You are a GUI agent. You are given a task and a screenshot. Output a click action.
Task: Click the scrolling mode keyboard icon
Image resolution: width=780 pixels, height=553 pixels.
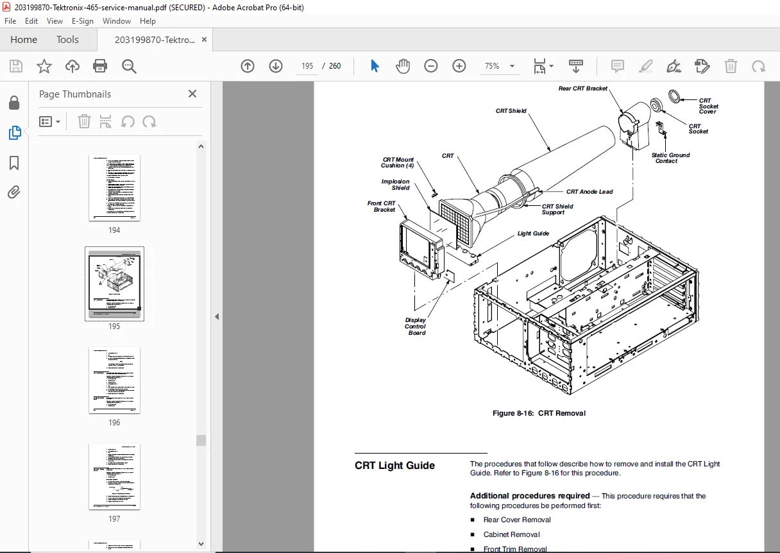tap(576, 66)
